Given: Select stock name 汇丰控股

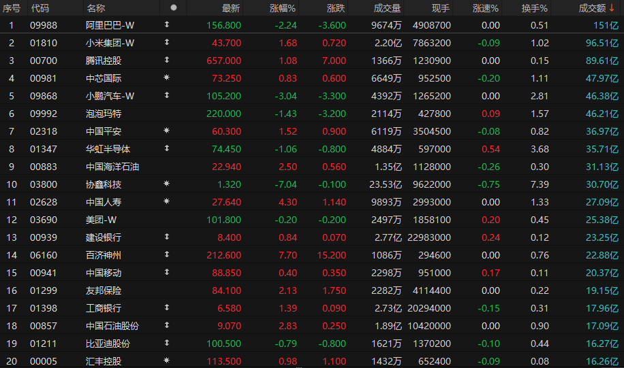Looking at the screenshot, I should (104, 361).
